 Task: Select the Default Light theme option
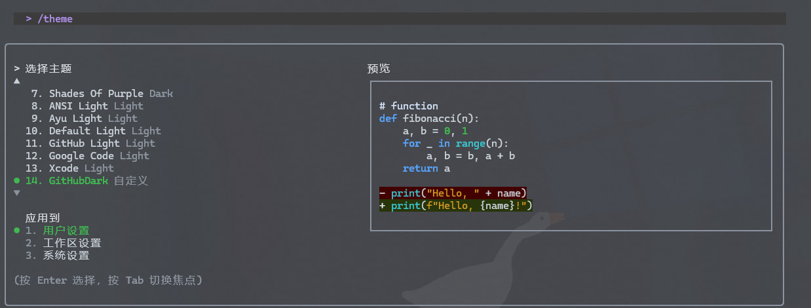tap(105, 131)
